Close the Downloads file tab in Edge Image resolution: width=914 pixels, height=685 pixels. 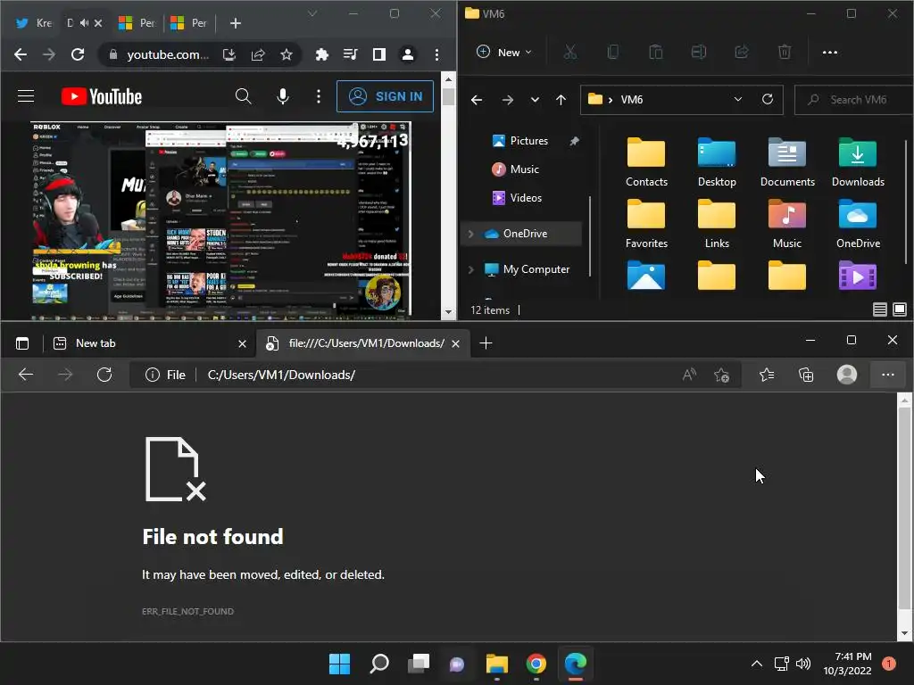456,343
